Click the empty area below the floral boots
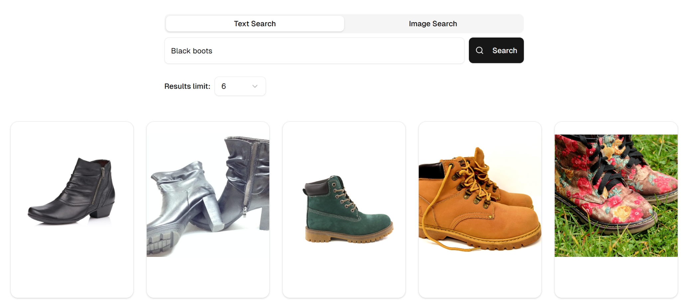681x306 pixels. tap(616, 277)
